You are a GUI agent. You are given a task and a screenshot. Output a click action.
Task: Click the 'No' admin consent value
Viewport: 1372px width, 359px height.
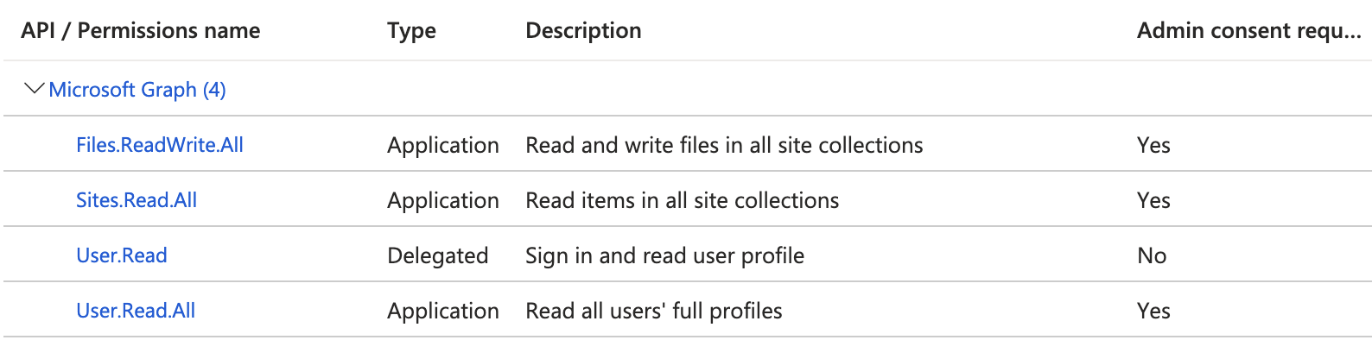(x=1152, y=255)
